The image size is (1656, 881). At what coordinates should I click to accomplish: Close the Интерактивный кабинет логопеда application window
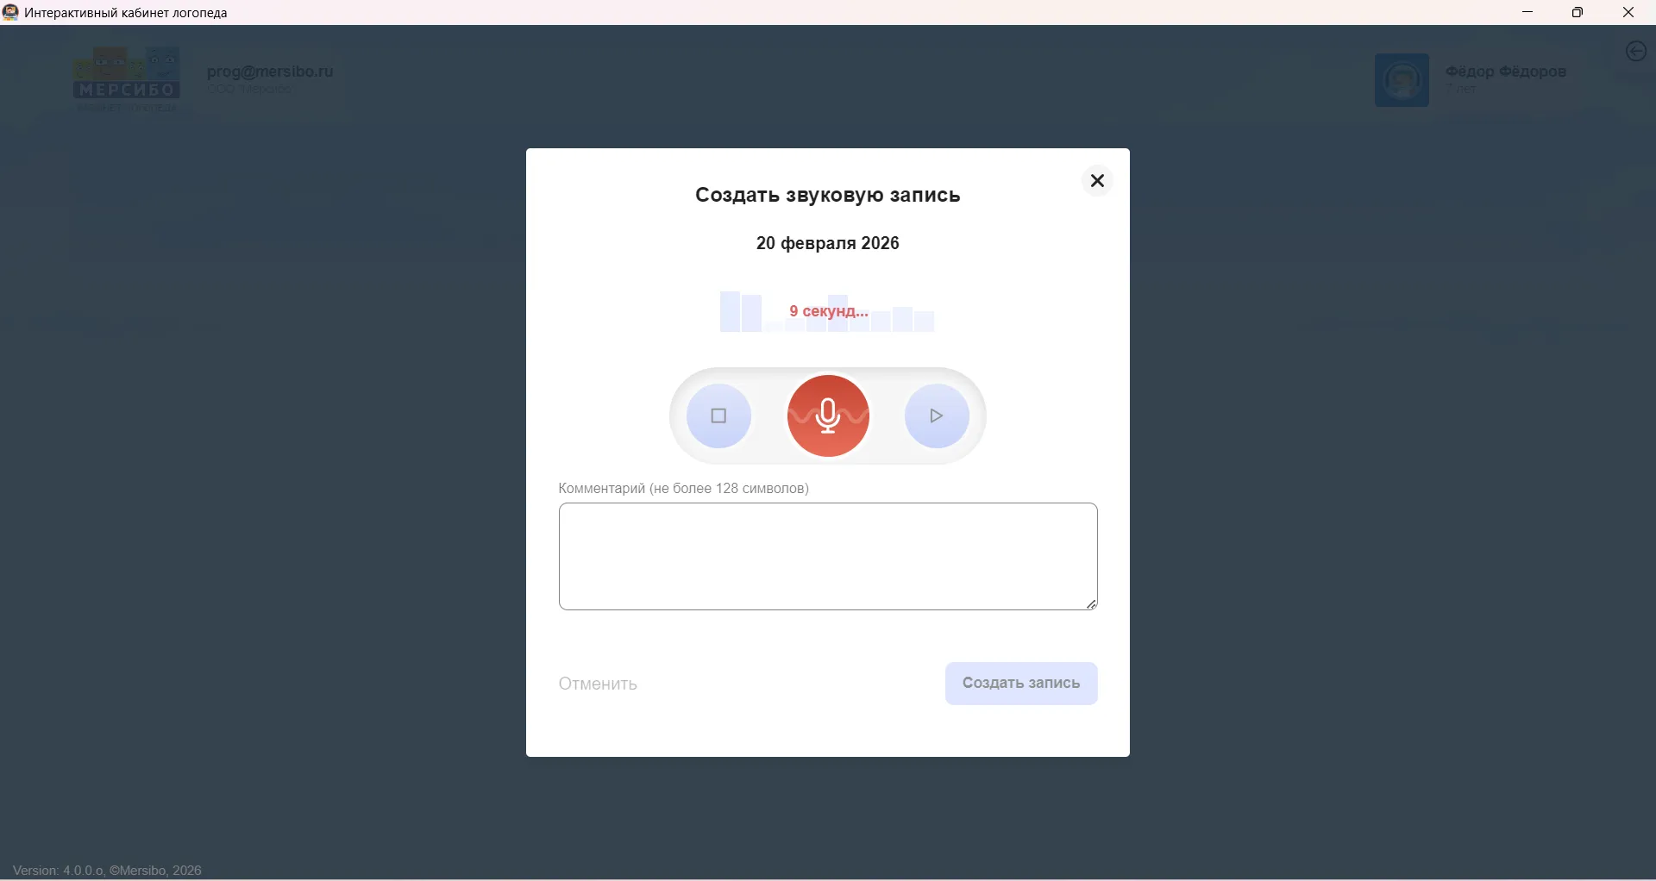(1628, 12)
